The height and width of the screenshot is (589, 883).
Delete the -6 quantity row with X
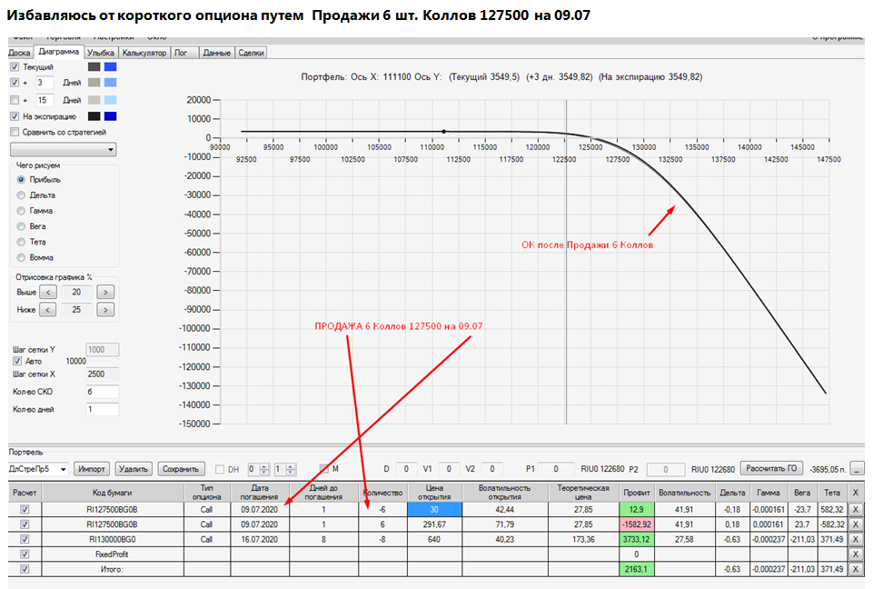[856, 510]
